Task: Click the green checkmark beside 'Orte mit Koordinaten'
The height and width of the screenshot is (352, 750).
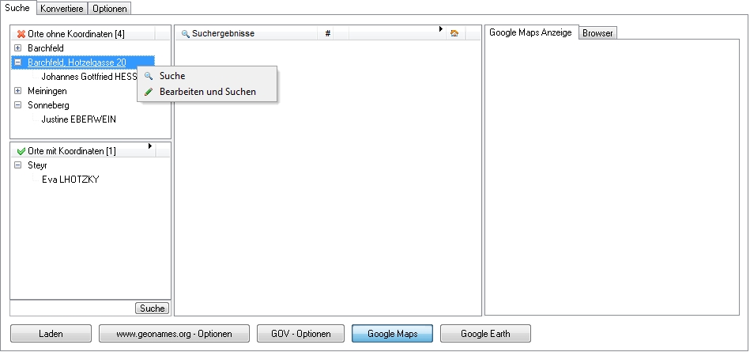Action: (21, 151)
